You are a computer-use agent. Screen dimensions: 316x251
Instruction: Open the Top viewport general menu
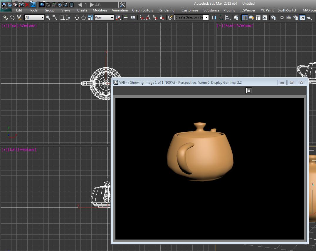click(x=4, y=26)
